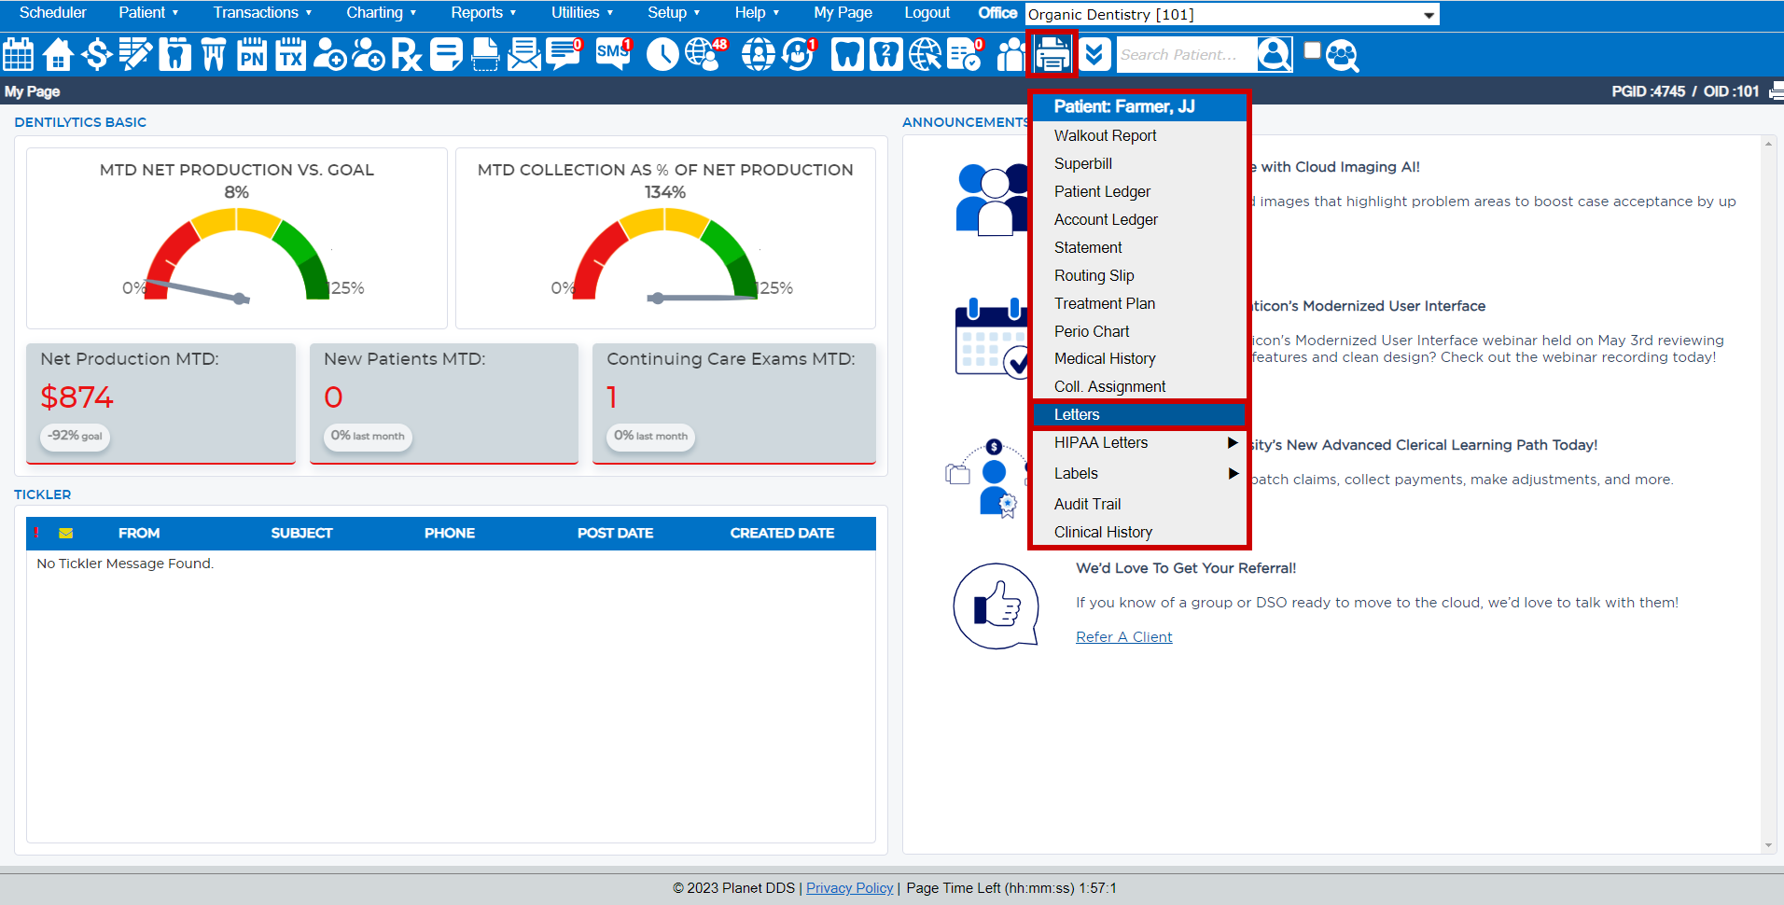Click the globe with cursor icon
1784x905 pixels.
coord(926,54)
